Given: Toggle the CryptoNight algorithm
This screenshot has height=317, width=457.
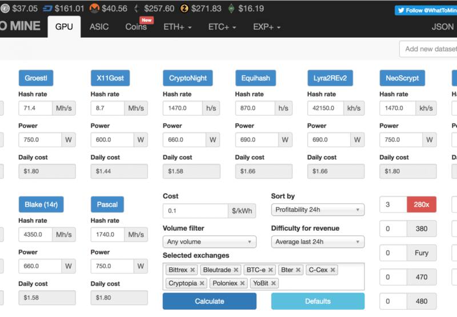Looking at the screenshot, I should click(188, 78).
